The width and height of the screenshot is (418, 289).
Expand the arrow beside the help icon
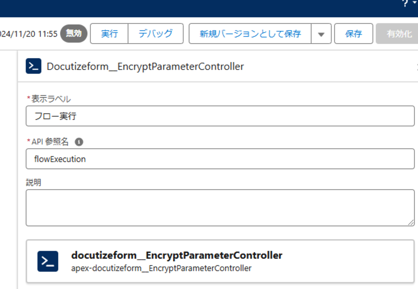415,3
